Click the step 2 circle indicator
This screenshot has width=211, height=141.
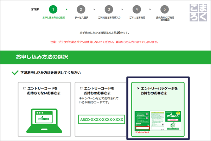pos(81,9)
